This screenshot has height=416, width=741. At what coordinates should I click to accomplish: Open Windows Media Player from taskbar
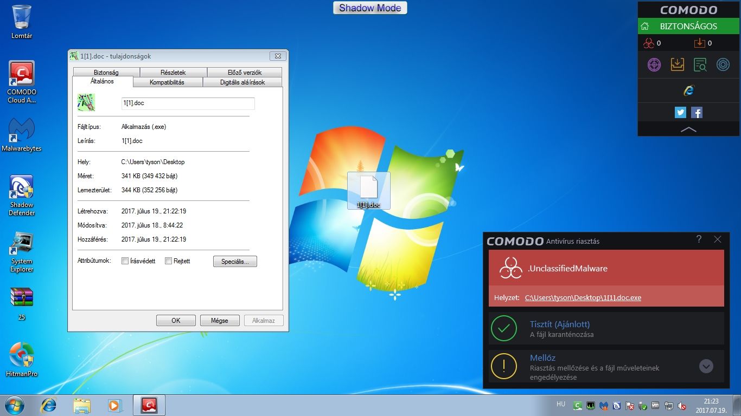click(x=114, y=405)
